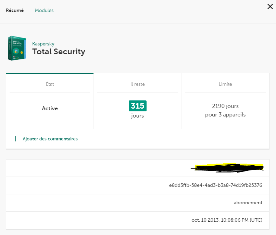Screen dimensions: 276x235
Task: Click the État column header
Action: 50,84
